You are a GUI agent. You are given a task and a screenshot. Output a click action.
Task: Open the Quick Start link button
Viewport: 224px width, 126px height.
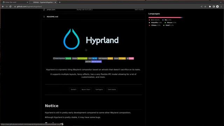(86, 90)
